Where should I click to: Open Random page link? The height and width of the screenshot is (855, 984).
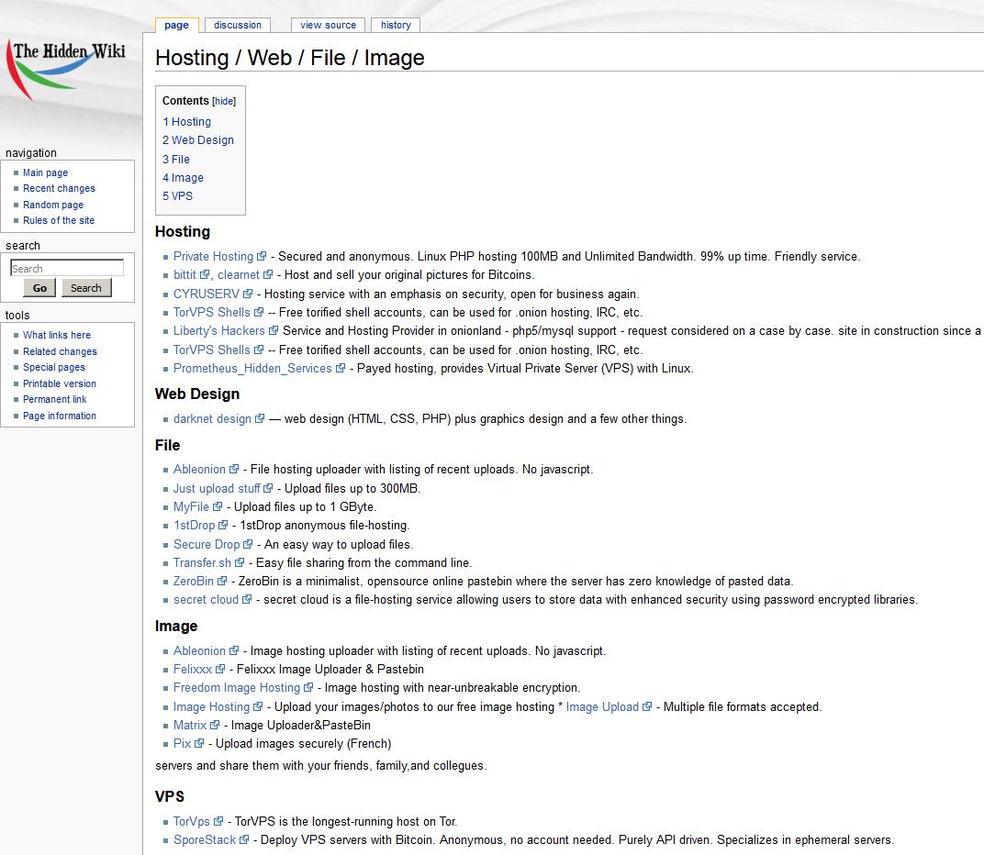[52, 205]
